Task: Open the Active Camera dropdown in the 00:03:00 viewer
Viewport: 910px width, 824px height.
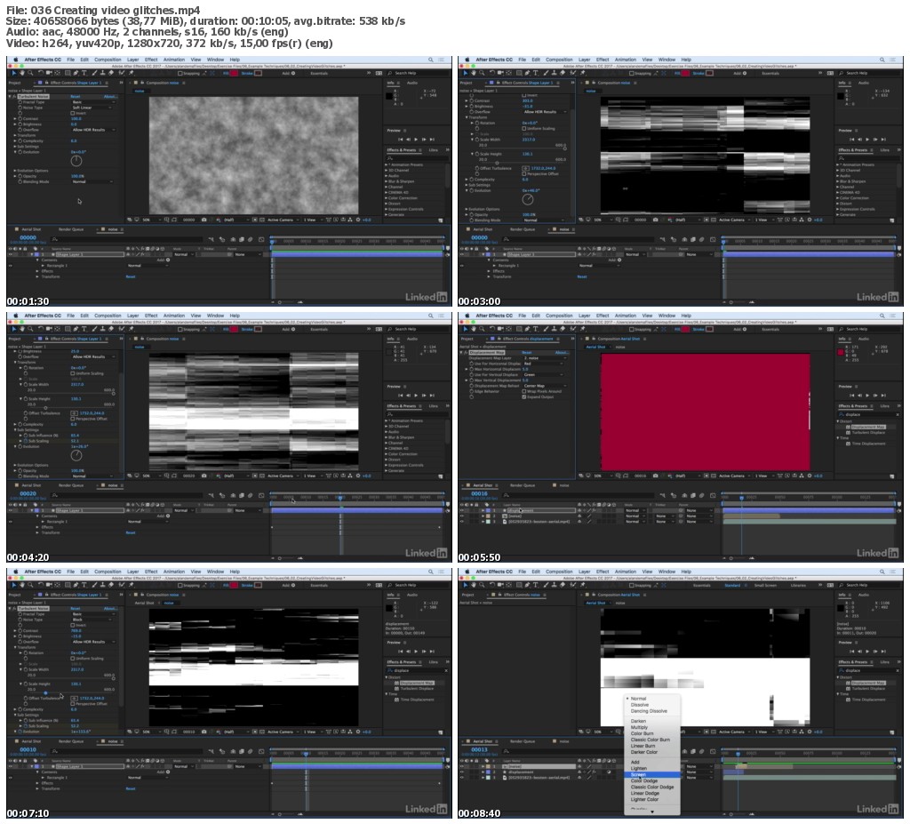Action: pos(734,220)
